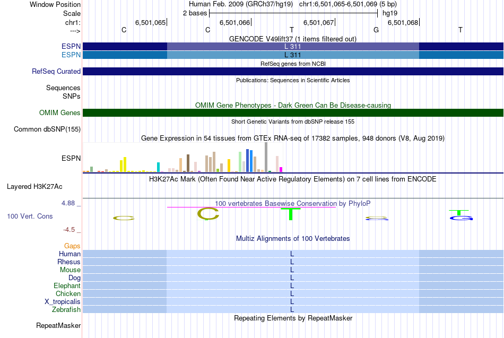Click the 100 vertebrates Basewise Conservation title

click(x=292, y=204)
